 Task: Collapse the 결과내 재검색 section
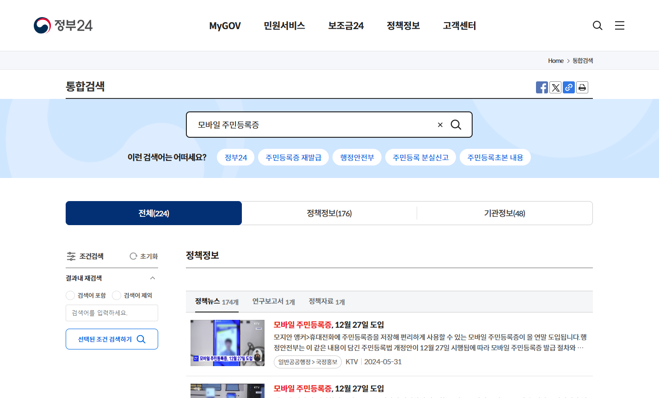coord(153,278)
